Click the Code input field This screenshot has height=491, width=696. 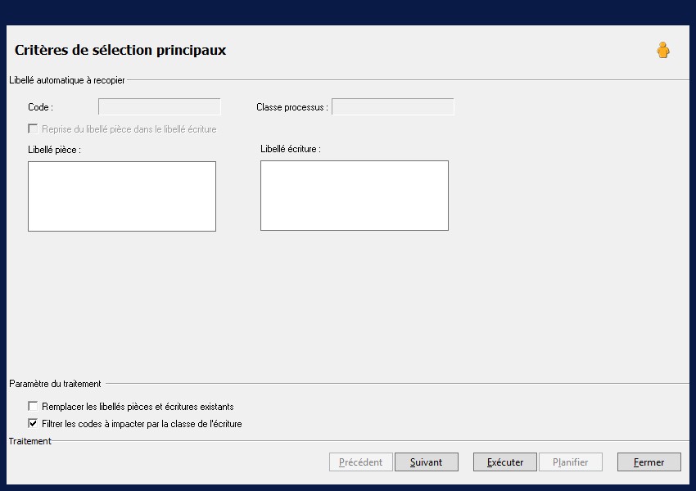point(160,107)
